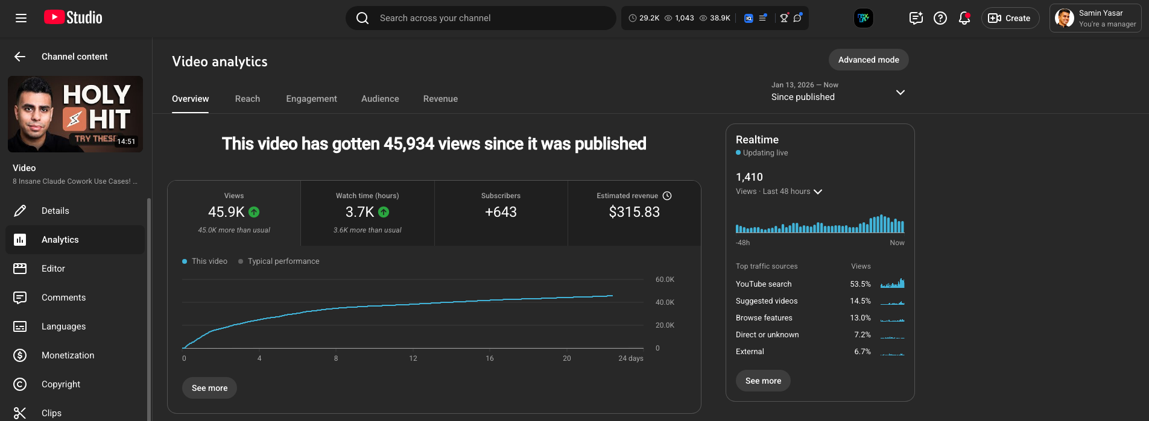Image resolution: width=1149 pixels, height=421 pixels.
Task: Select the Estimated revenue $315.83 card
Action: click(635, 213)
